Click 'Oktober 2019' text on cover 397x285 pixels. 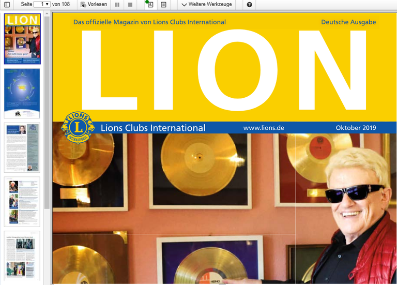click(356, 128)
